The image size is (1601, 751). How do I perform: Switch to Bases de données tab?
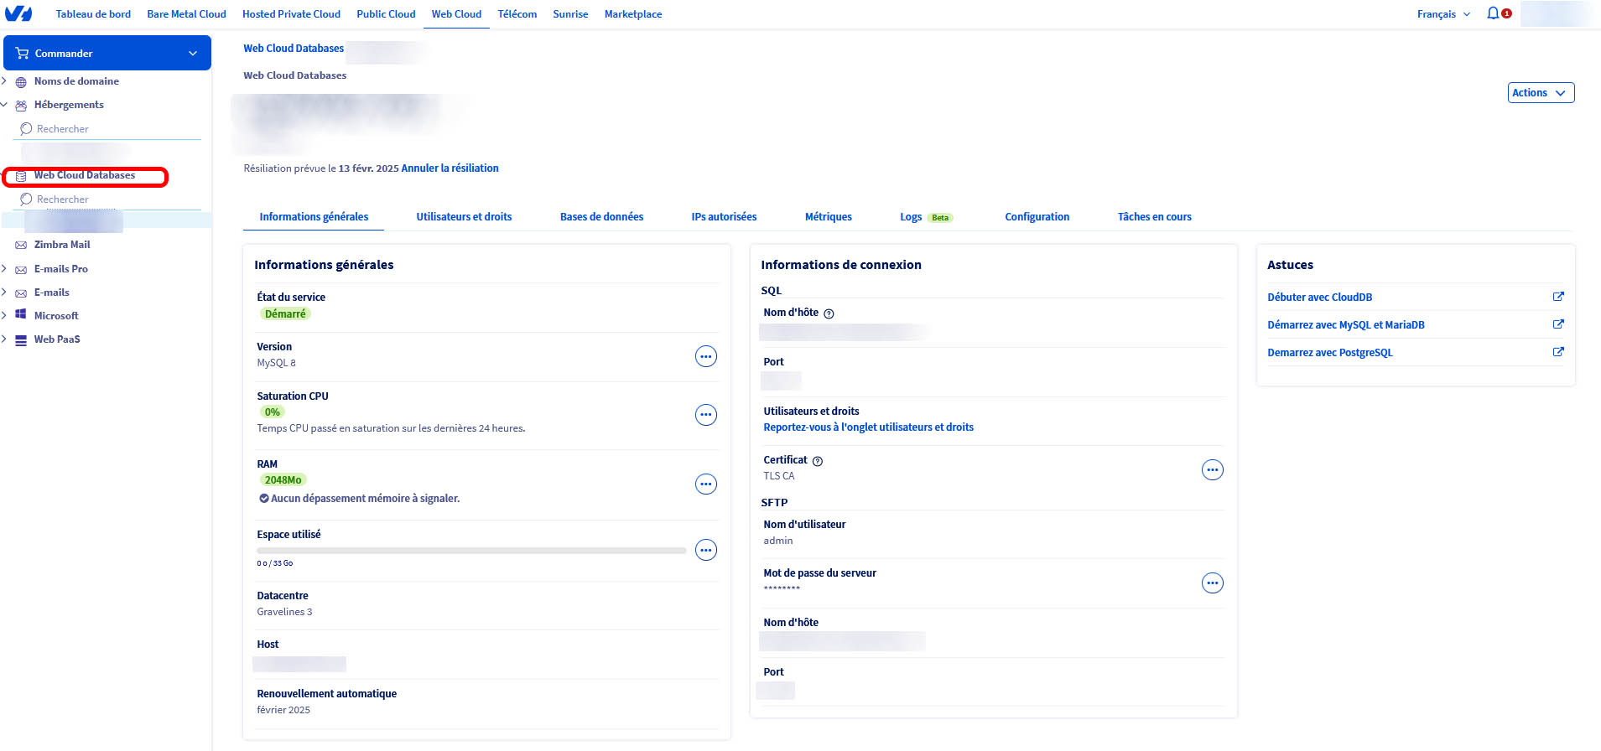tap(601, 217)
